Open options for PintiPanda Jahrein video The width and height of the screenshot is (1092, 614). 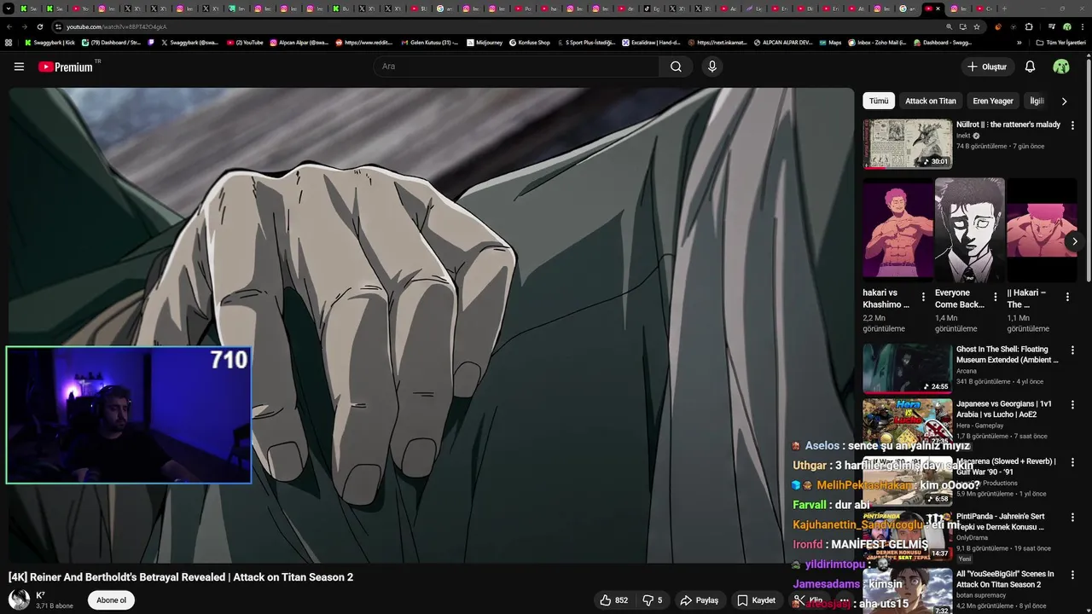point(1072,517)
